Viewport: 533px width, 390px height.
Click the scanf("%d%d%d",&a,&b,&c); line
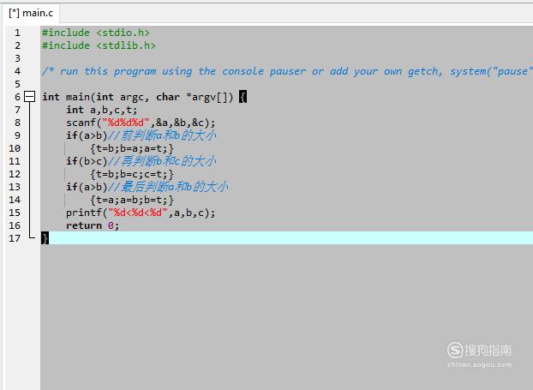141,123
